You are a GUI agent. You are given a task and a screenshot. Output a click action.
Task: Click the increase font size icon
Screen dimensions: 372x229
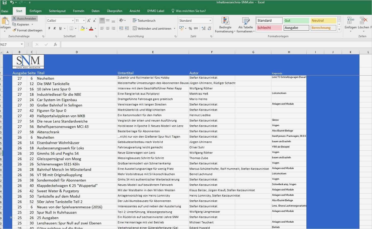pos(89,20)
